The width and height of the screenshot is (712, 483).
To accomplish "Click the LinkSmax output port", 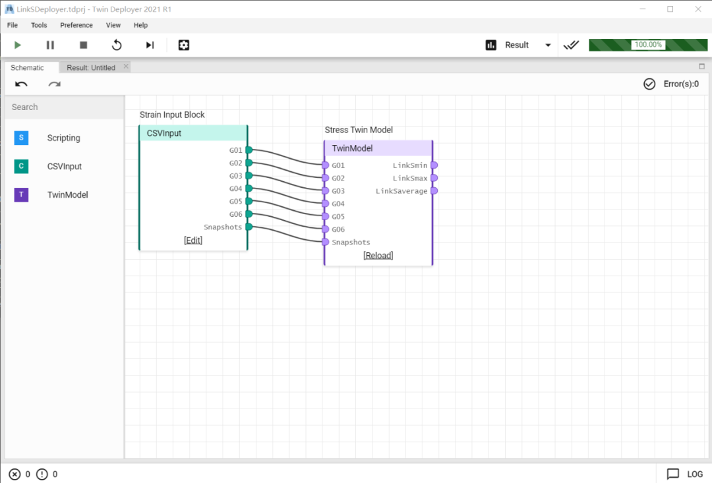I will pos(434,178).
